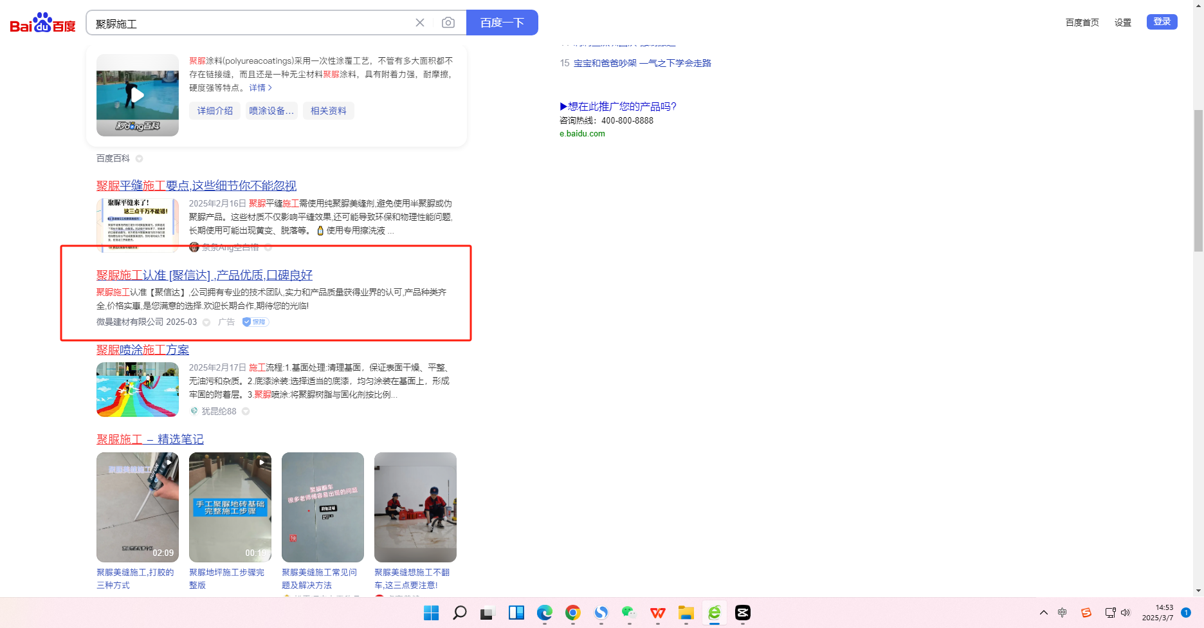Open Sogou browser on taskbar

pyautogui.click(x=601, y=613)
